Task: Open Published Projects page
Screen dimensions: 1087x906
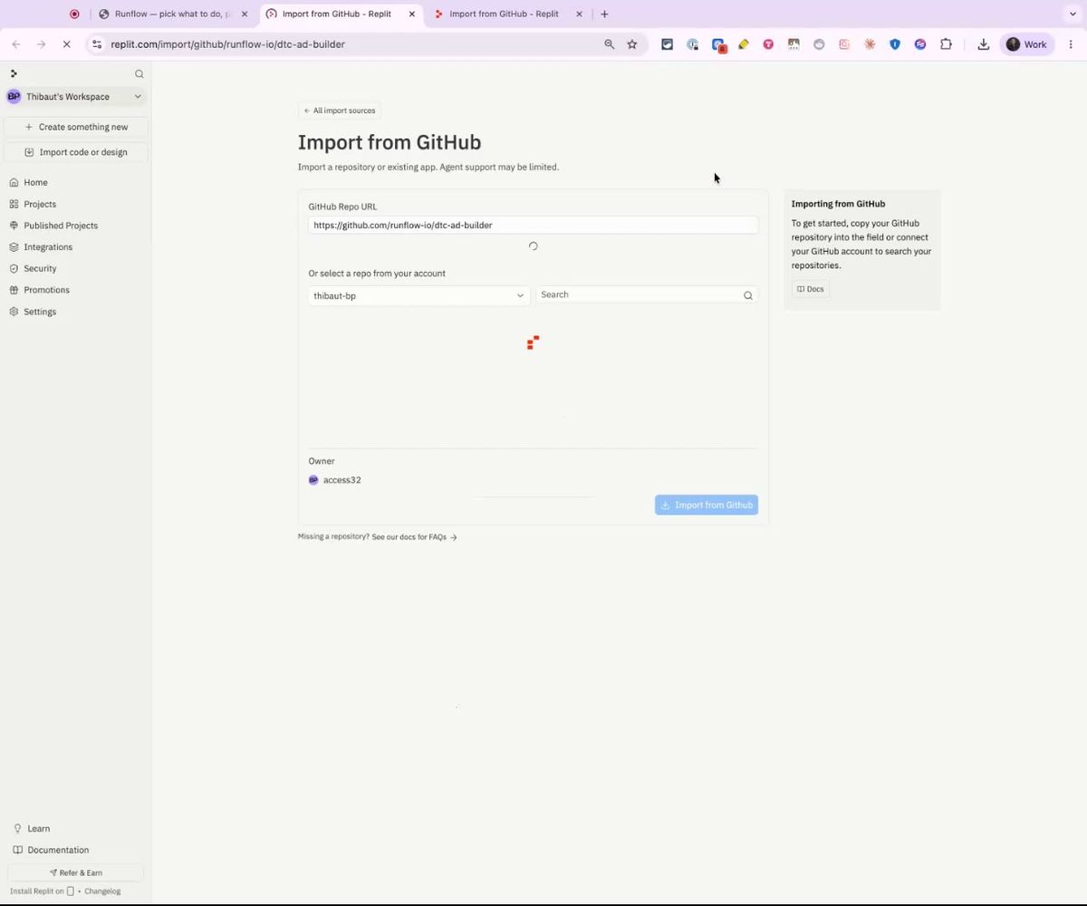Action: (x=61, y=226)
